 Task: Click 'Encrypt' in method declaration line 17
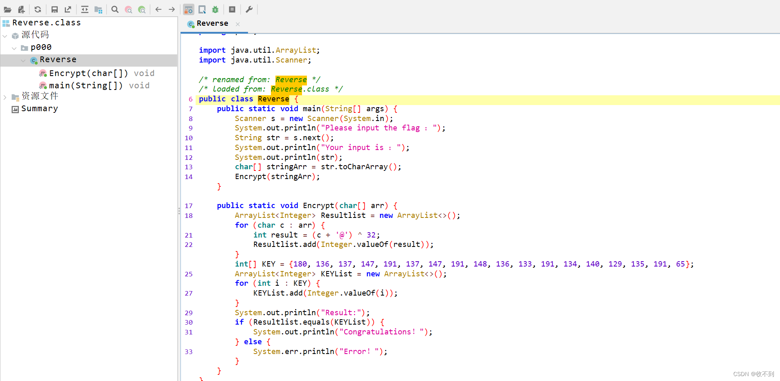coord(318,206)
